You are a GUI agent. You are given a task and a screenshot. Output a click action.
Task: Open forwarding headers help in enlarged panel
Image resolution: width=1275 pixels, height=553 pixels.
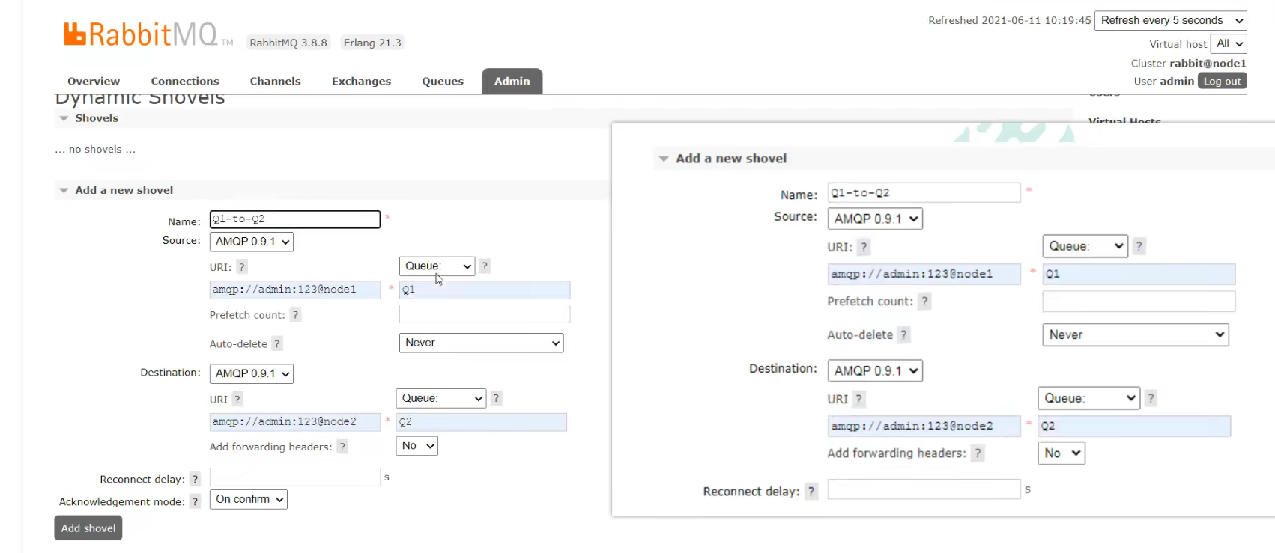click(978, 453)
